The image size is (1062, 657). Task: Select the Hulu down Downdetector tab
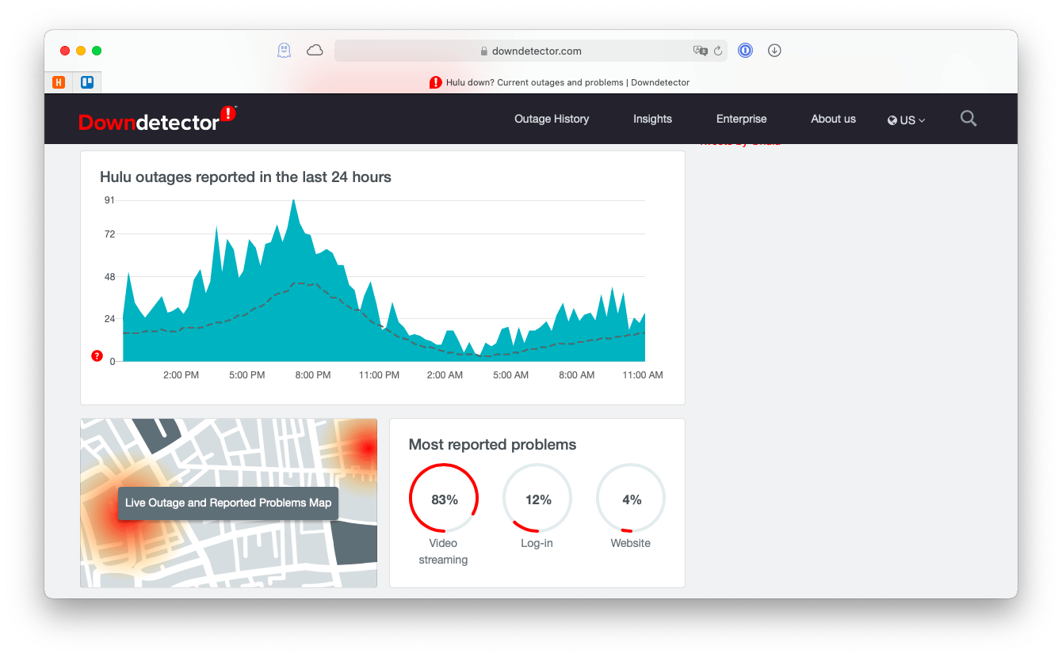(x=560, y=82)
